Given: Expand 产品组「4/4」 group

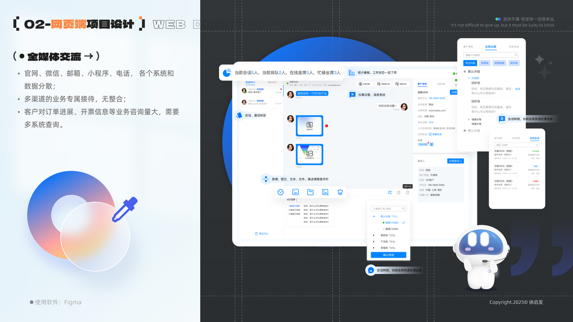Looking at the screenshot, I should (x=373, y=241).
